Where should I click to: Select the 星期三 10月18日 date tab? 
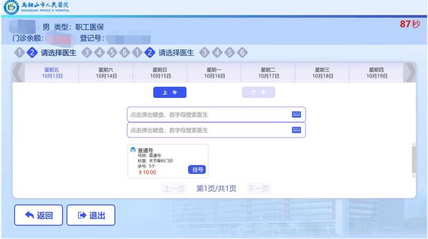322,73
